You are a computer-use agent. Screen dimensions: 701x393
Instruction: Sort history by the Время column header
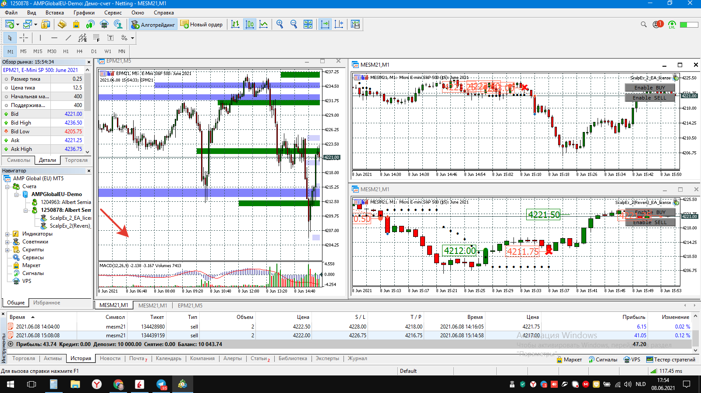(18, 317)
